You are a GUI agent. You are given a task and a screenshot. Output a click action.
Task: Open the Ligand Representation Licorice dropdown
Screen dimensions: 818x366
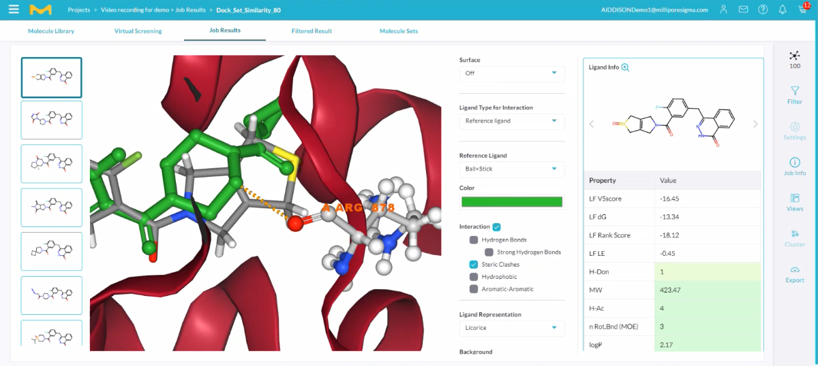pyautogui.click(x=511, y=328)
